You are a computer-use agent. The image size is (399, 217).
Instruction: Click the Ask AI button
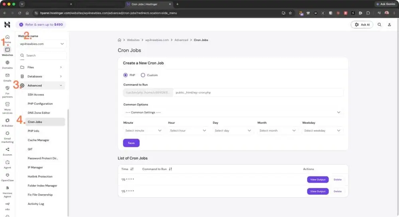[x=362, y=25]
